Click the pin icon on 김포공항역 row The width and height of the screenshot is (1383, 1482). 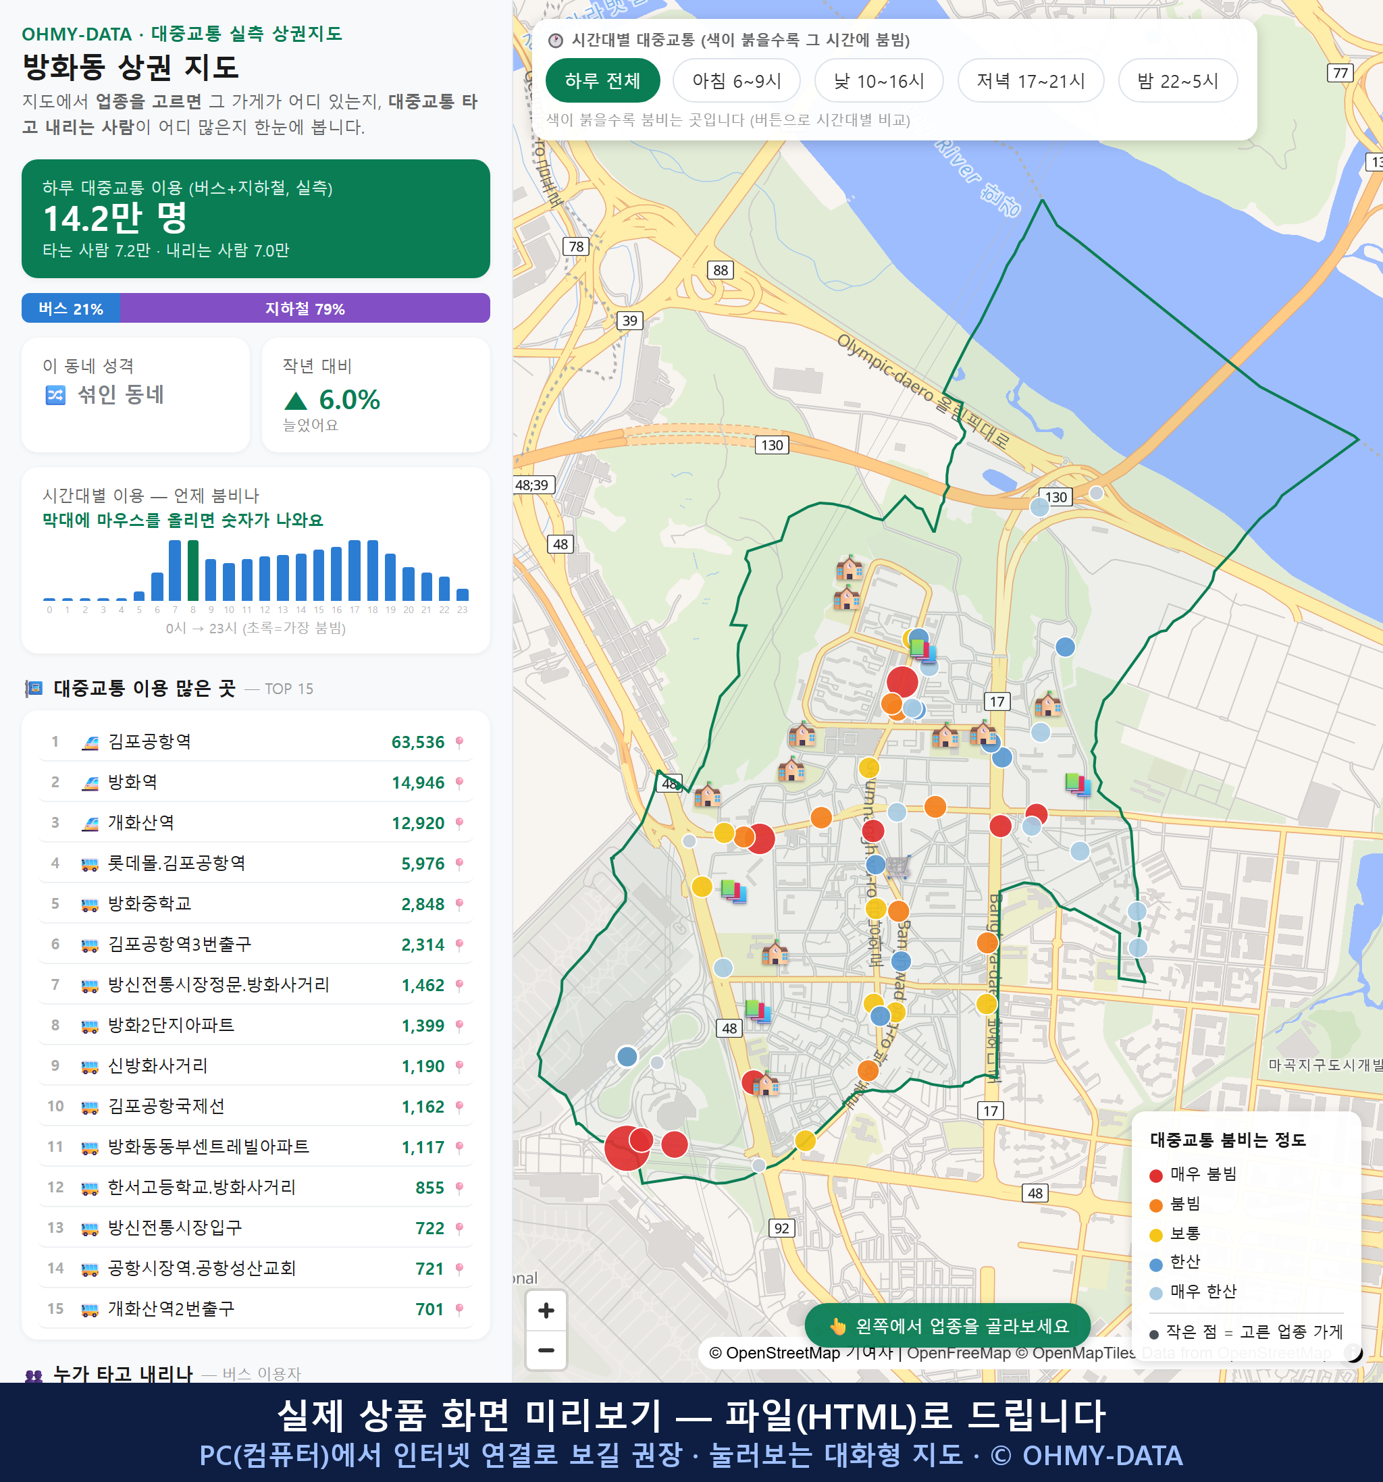(459, 742)
